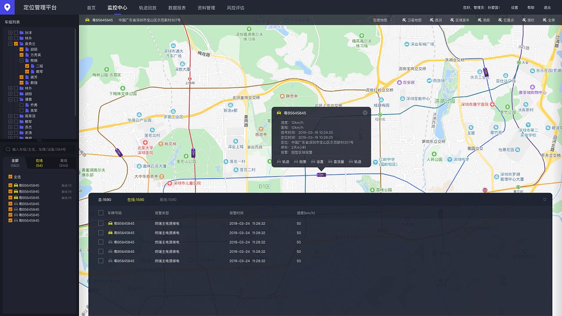The height and width of the screenshot is (316, 562).
Task: Check the 乔勇 checkbox
Action: tap(22, 105)
